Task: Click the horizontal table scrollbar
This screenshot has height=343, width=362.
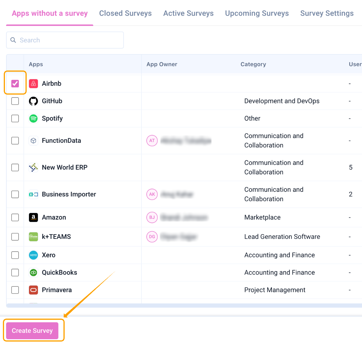Action: click(x=184, y=306)
